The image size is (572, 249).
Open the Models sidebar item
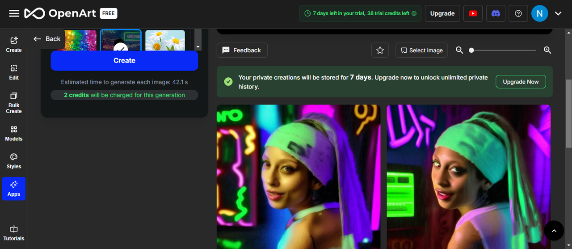point(14,133)
